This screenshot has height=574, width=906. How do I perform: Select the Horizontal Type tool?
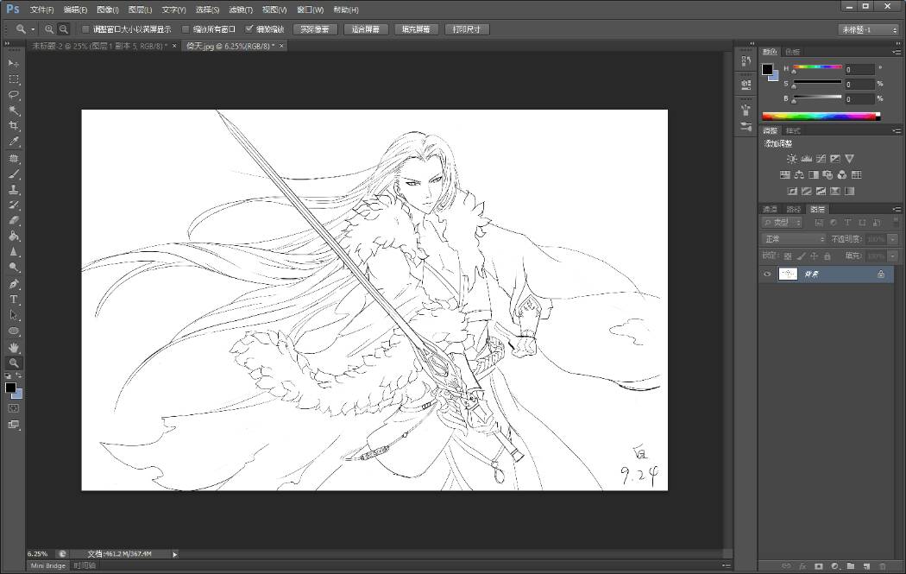14,300
